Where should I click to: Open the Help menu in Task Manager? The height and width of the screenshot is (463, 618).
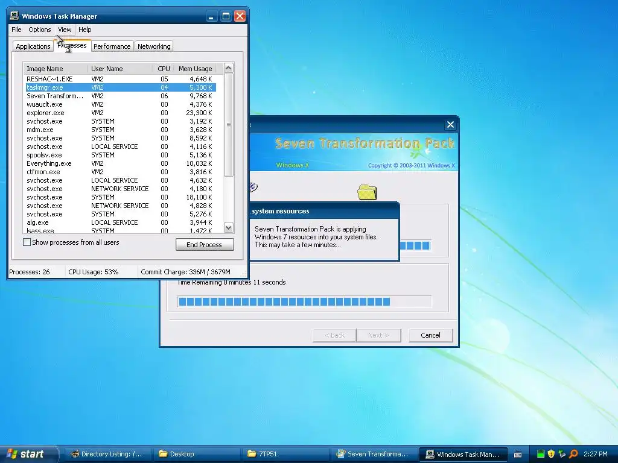pyautogui.click(x=84, y=30)
